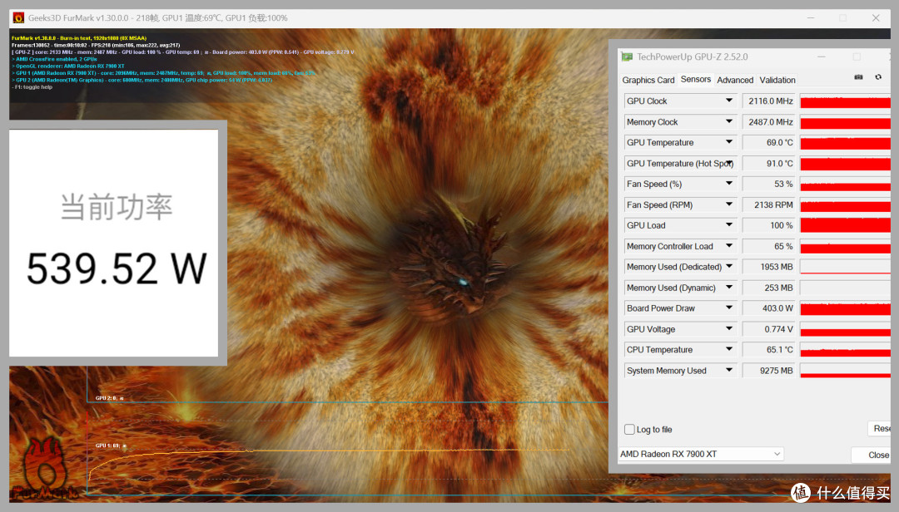Screen dimensions: 899x512
Task: Select the Sensors tab
Action: pos(695,80)
